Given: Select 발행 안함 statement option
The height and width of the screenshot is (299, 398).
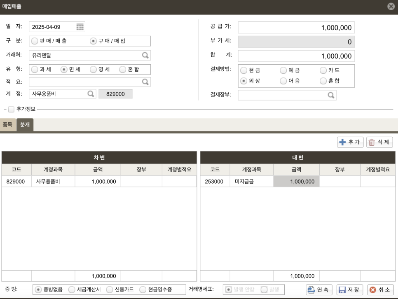Looking at the screenshot, I should pyautogui.click(x=228, y=290).
